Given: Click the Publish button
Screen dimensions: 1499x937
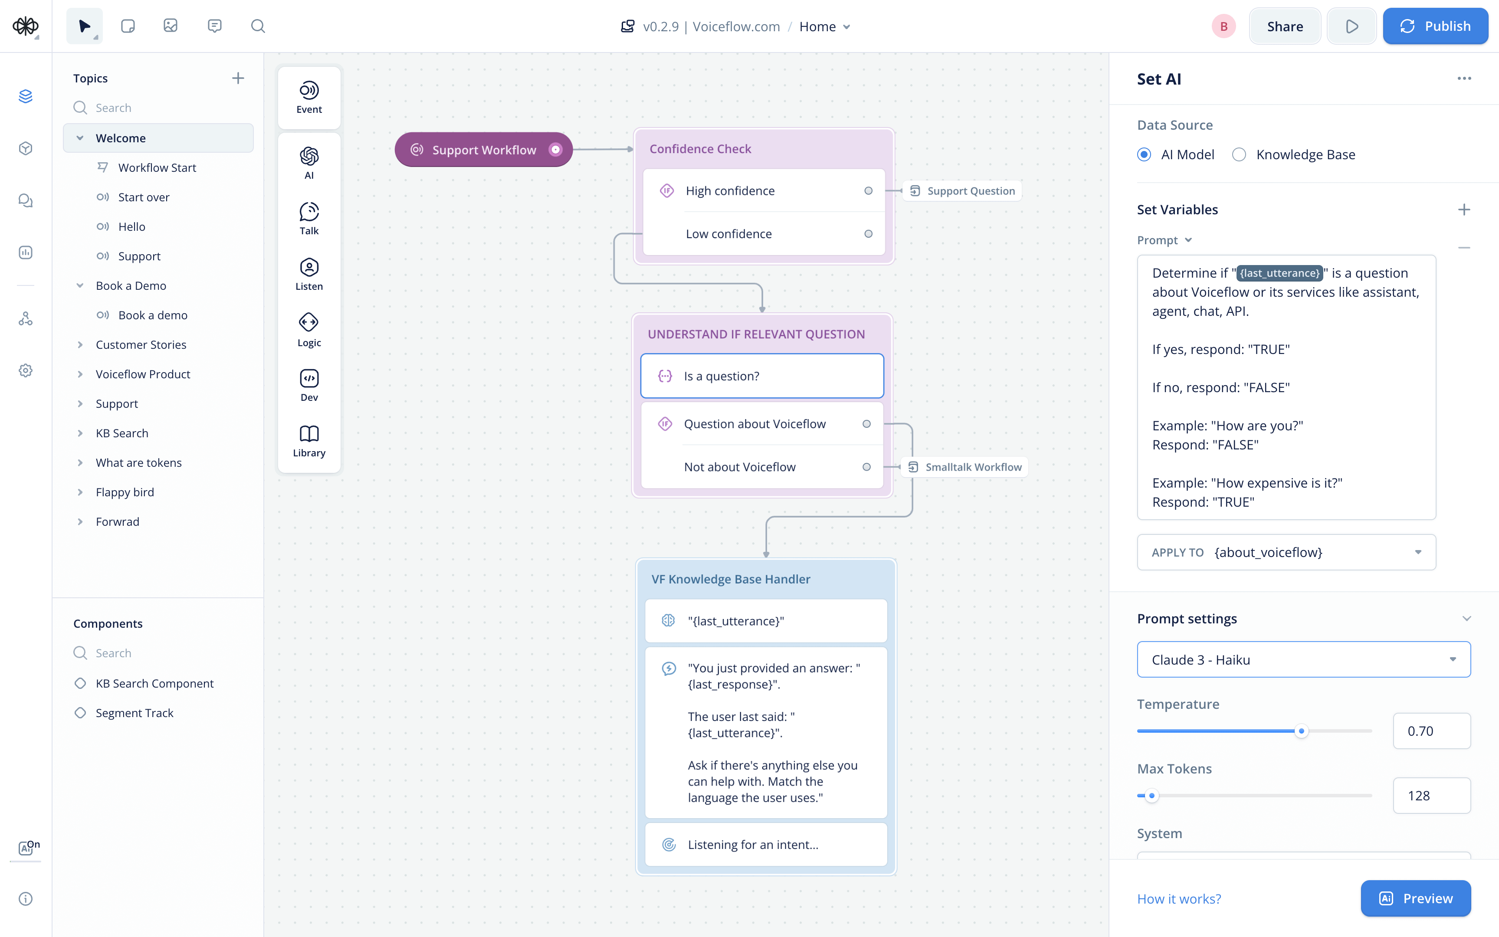Looking at the screenshot, I should point(1434,26).
